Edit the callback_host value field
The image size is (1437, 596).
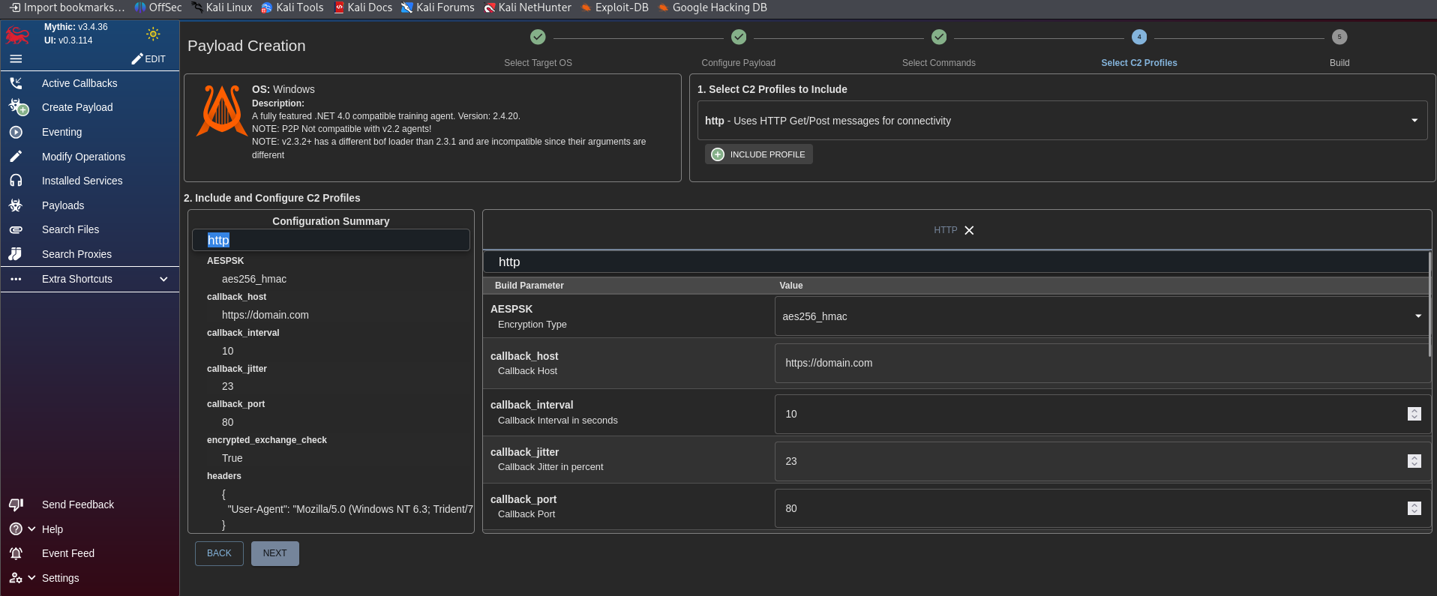[1102, 363]
